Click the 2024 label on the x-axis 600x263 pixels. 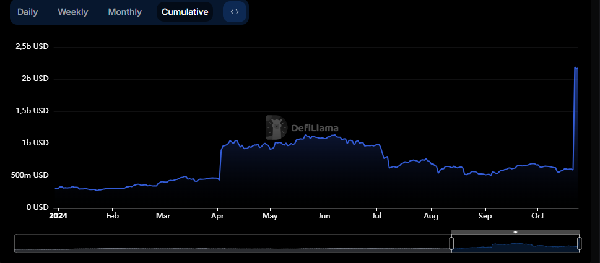coord(58,216)
